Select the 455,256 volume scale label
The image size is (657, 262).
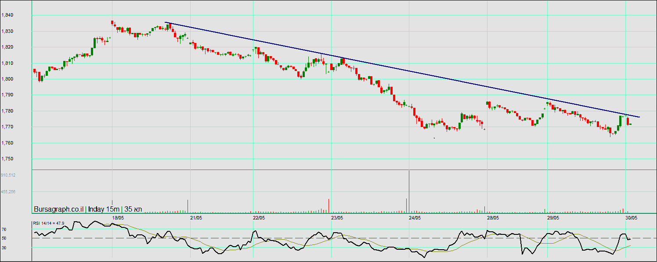point(8,191)
